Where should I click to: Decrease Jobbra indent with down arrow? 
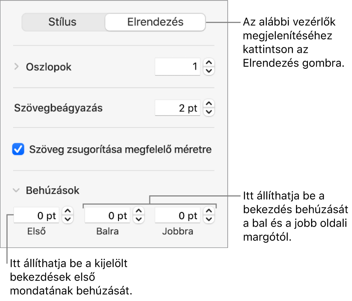(x=209, y=219)
